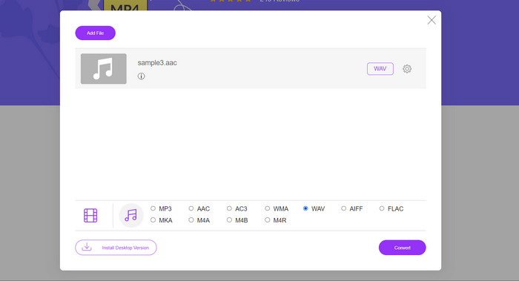This screenshot has width=519, height=281.
Task: Choose MP3 output format
Action: (x=153, y=208)
